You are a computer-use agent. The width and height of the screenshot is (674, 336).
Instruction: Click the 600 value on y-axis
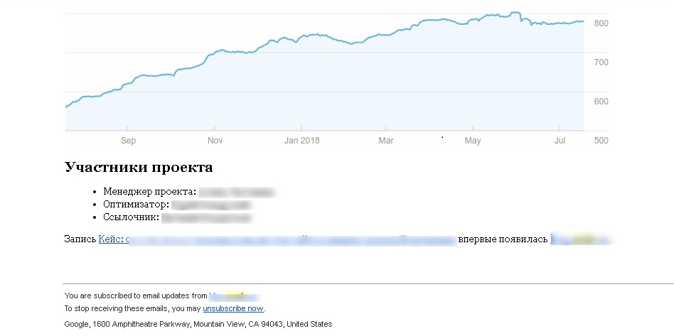tap(601, 102)
